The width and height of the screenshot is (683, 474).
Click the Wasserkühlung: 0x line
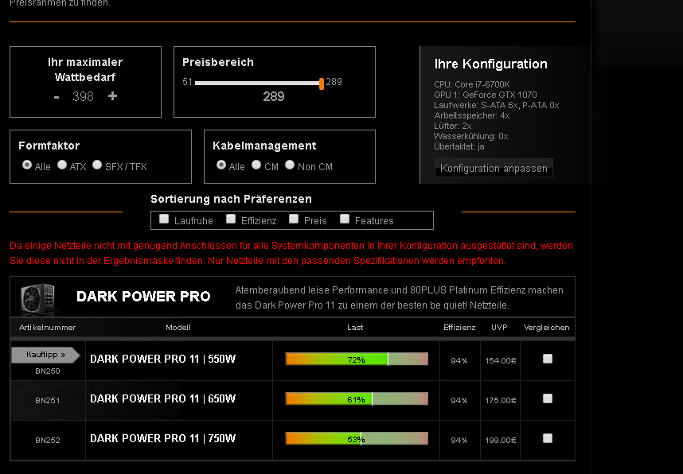point(471,136)
